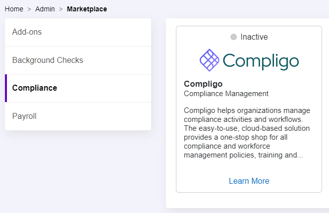Click the grey Inactive status dot
This screenshot has width=329, height=213.
(x=233, y=37)
